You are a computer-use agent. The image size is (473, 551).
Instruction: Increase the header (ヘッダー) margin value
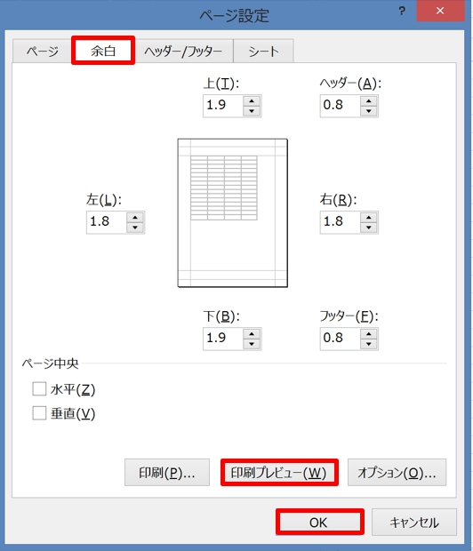pos(369,101)
